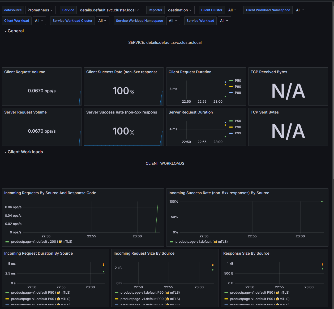Collapse the General row chevron

5,31
